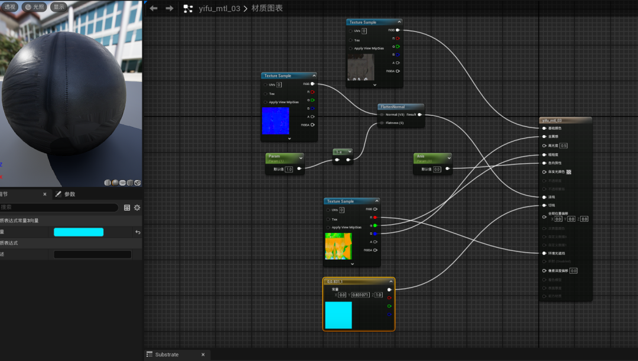638x361 pixels.
Task: Edit the Param default value 1.0
Action: [289, 169]
